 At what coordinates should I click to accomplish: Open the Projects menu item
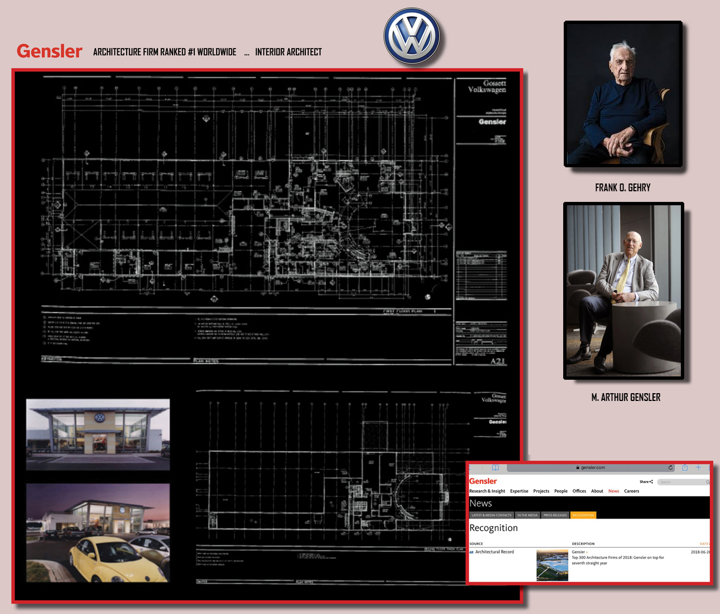point(541,491)
